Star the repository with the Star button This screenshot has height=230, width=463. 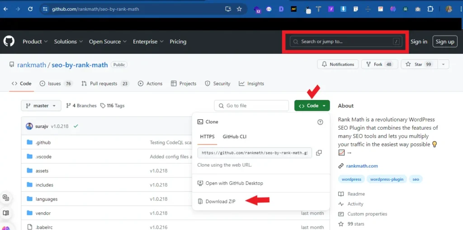click(419, 64)
